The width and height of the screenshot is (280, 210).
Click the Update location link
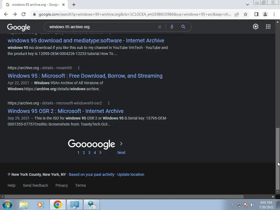coord(131,174)
